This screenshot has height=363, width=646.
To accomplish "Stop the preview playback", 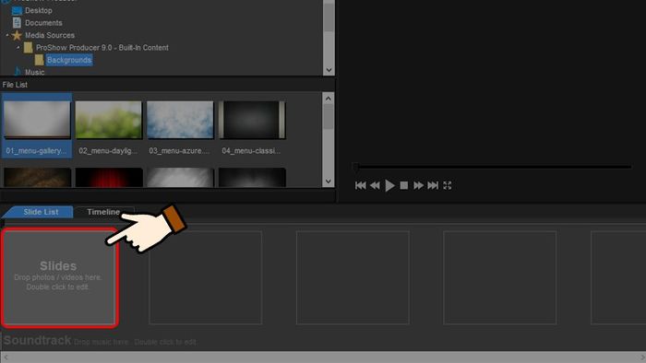I will (404, 185).
